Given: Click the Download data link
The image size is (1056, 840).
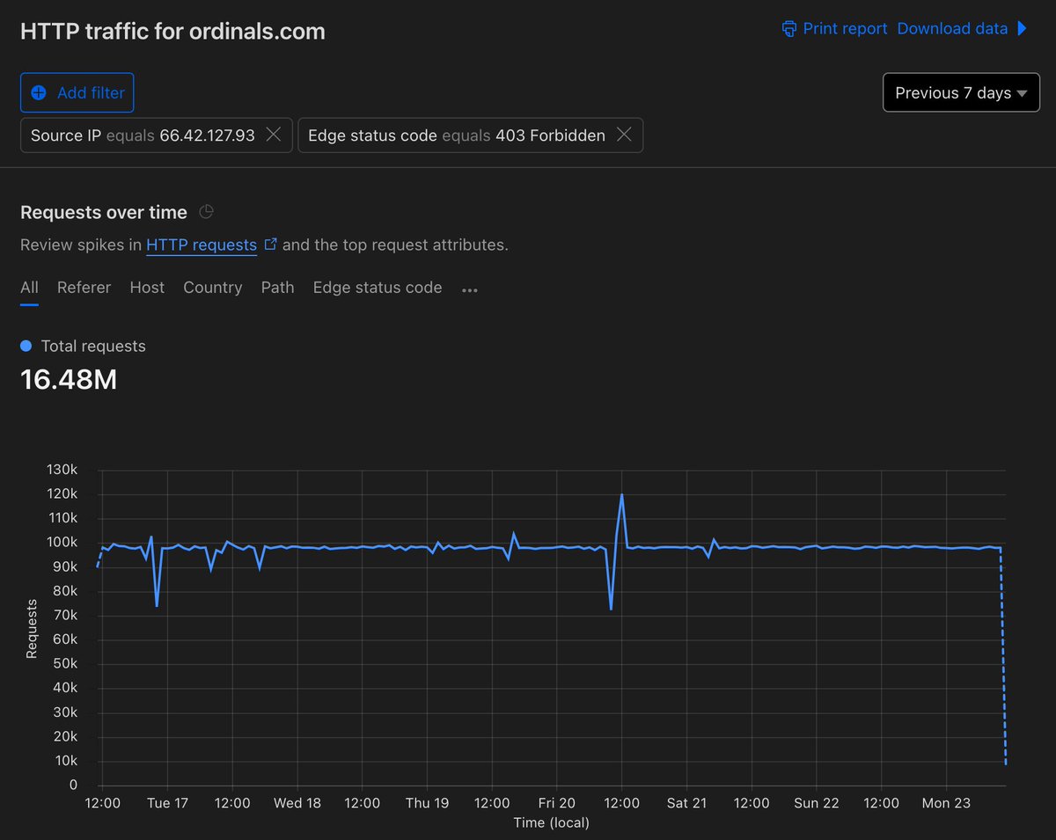Looking at the screenshot, I should click(x=952, y=28).
